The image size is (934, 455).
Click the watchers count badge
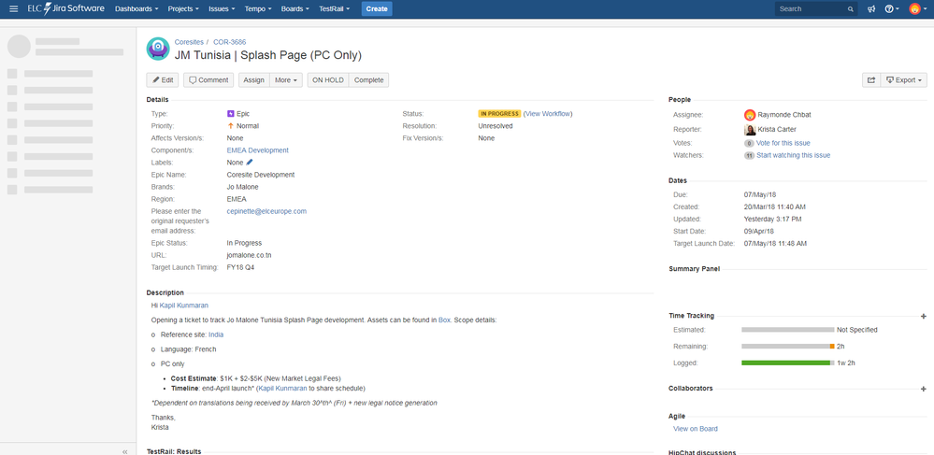pyautogui.click(x=749, y=155)
